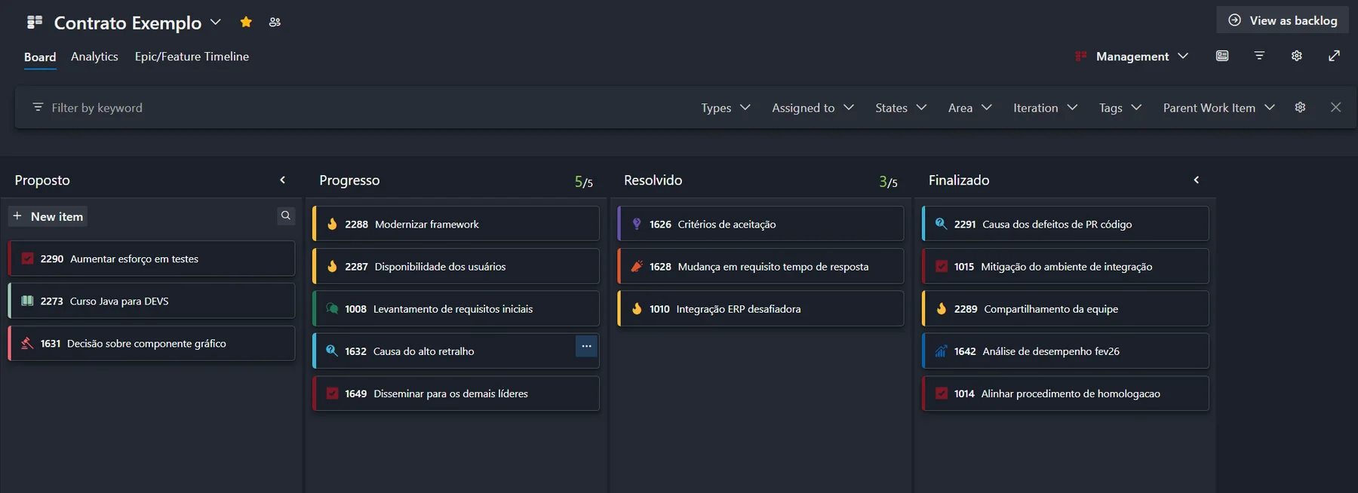
Task: Open Mudança em requisito tempo de resposta card
Action: [x=760, y=266]
